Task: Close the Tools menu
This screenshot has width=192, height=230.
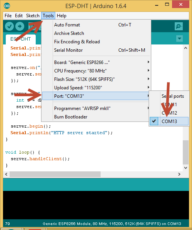Action: click(x=48, y=16)
